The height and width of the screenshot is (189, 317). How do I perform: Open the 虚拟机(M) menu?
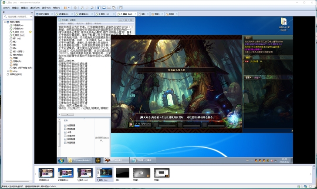point(35,8)
